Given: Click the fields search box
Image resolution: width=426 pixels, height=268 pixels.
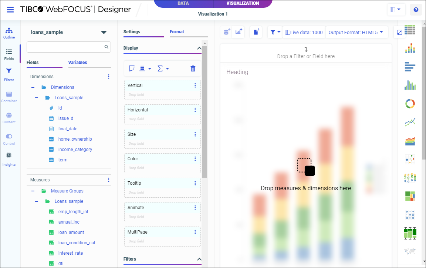Looking at the screenshot, I should point(66,47).
